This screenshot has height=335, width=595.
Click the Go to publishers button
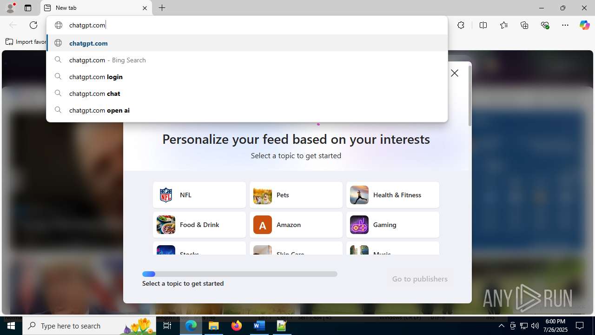click(x=420, y=279)
